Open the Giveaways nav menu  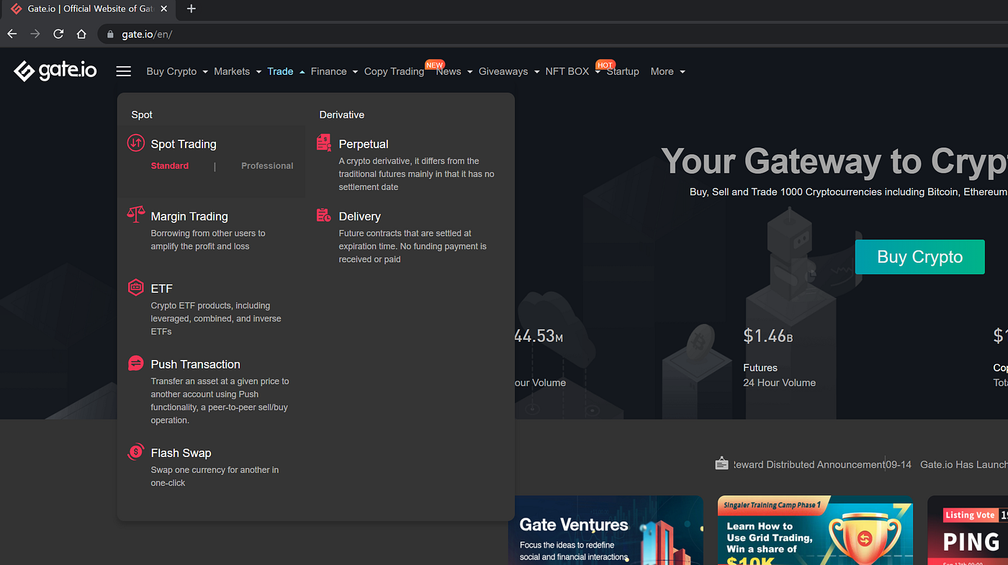click(503, 71)
